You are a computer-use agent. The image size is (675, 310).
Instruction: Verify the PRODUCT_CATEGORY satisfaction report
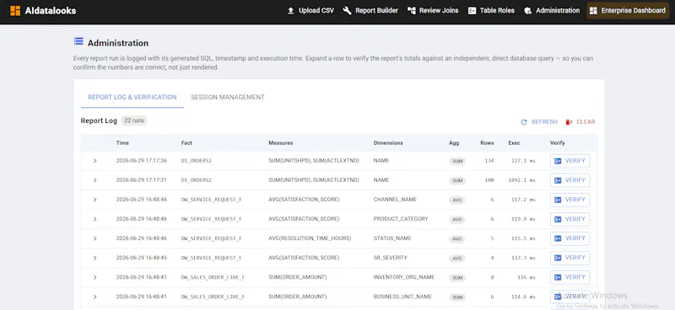tap(570, 219)
